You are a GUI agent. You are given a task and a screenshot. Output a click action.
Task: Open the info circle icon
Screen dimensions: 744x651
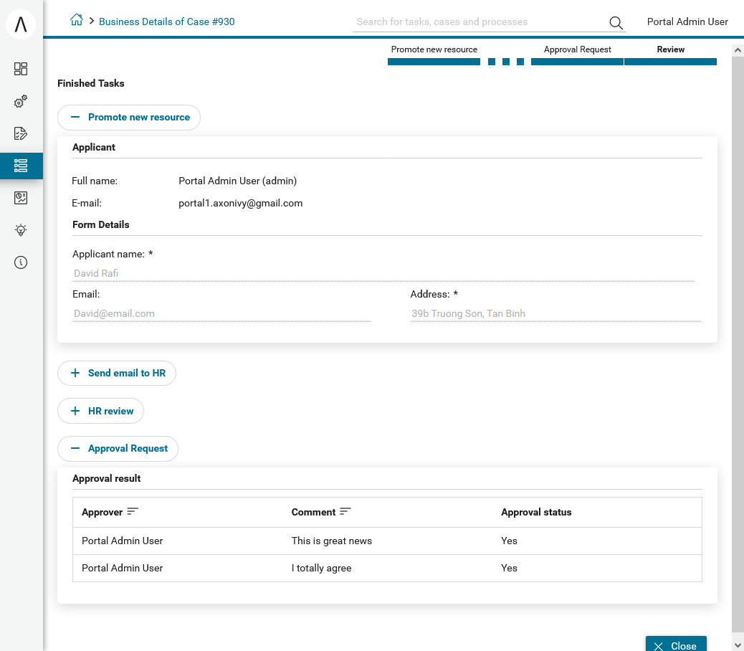[x=20, y=262]
